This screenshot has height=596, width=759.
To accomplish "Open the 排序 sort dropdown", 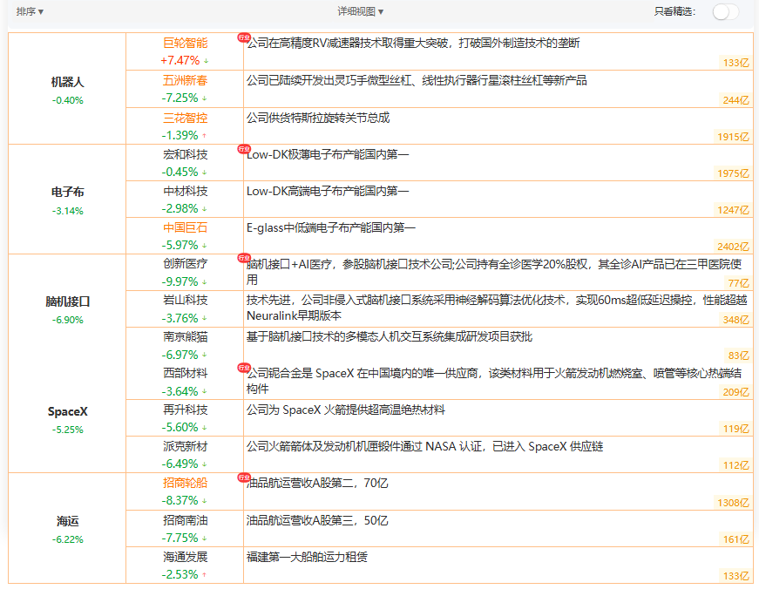I will [x=30, y=11].
